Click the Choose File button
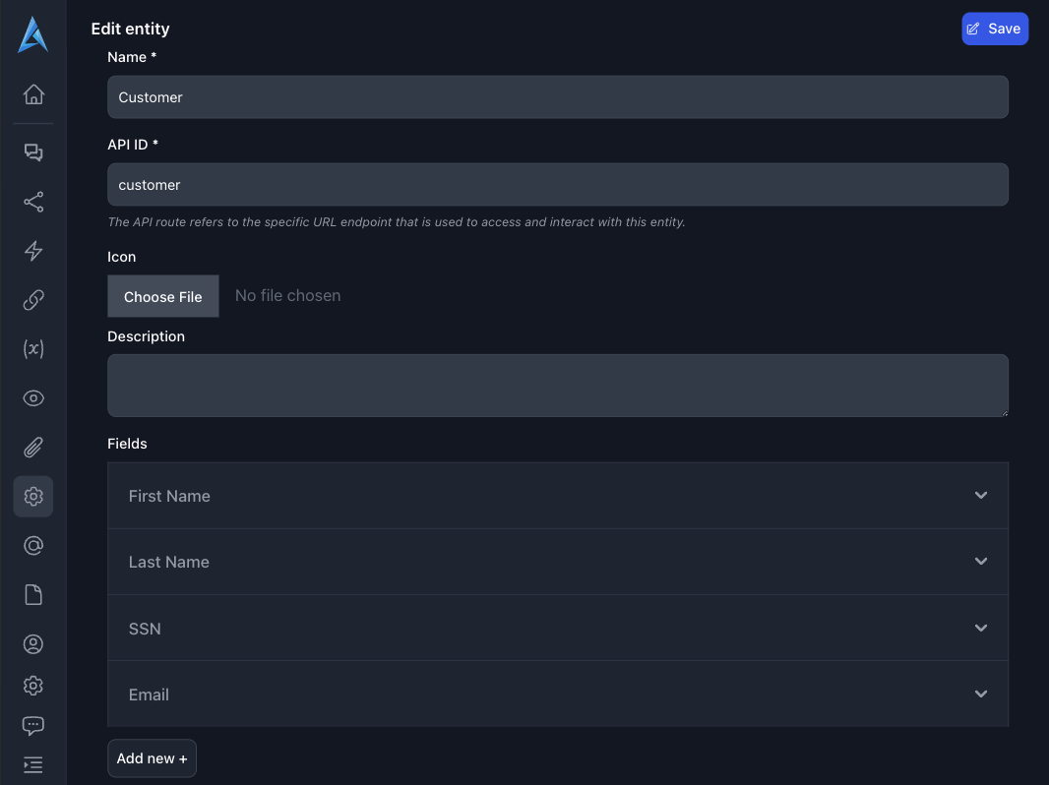Viewport: 1049px width, 785px height. coord(163,296)
